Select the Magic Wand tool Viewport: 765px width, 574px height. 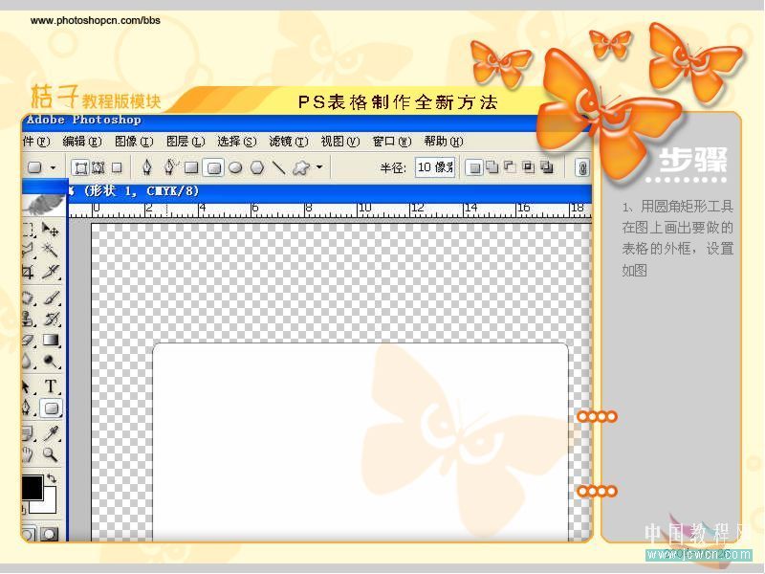pos(51,250)
